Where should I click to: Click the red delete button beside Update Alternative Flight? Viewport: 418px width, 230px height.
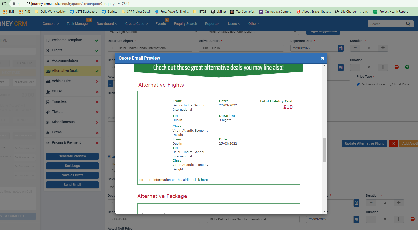(x=393, y=144)
